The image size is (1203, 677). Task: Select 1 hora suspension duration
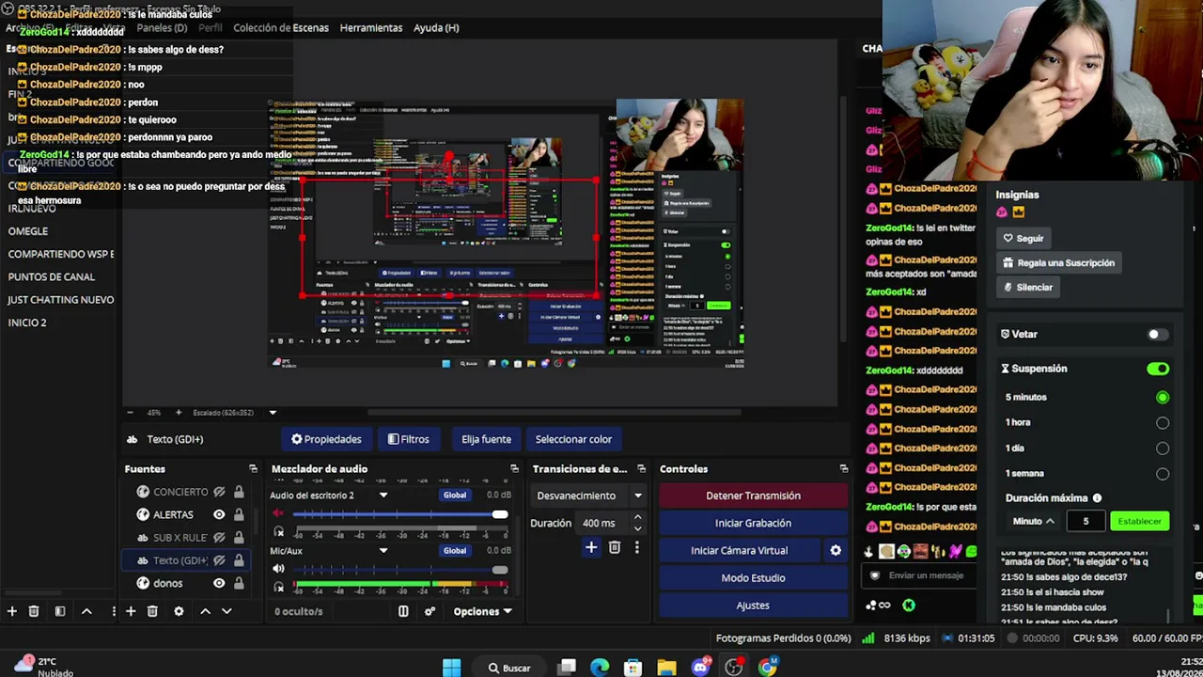[1163, 423]
